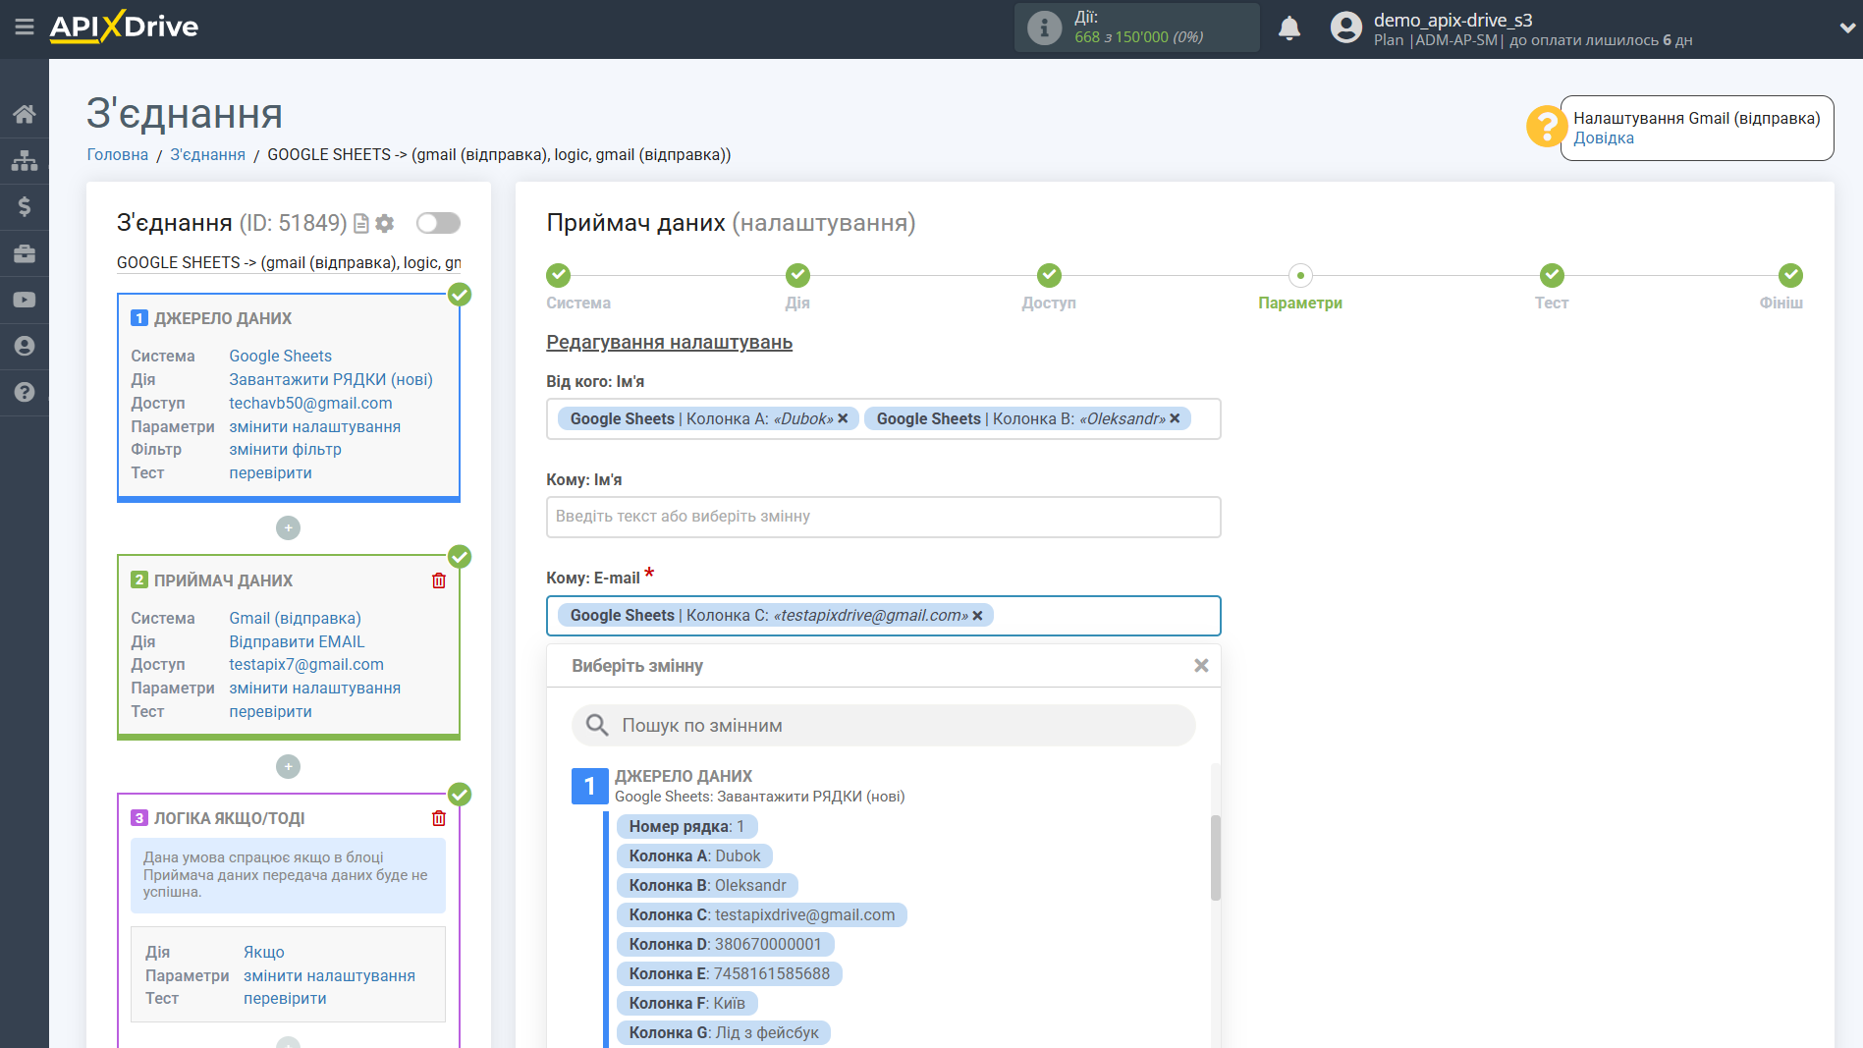Click inside the Від кого: Ім'я field
Screen dimensions: 1863x1048
[883, 419]
